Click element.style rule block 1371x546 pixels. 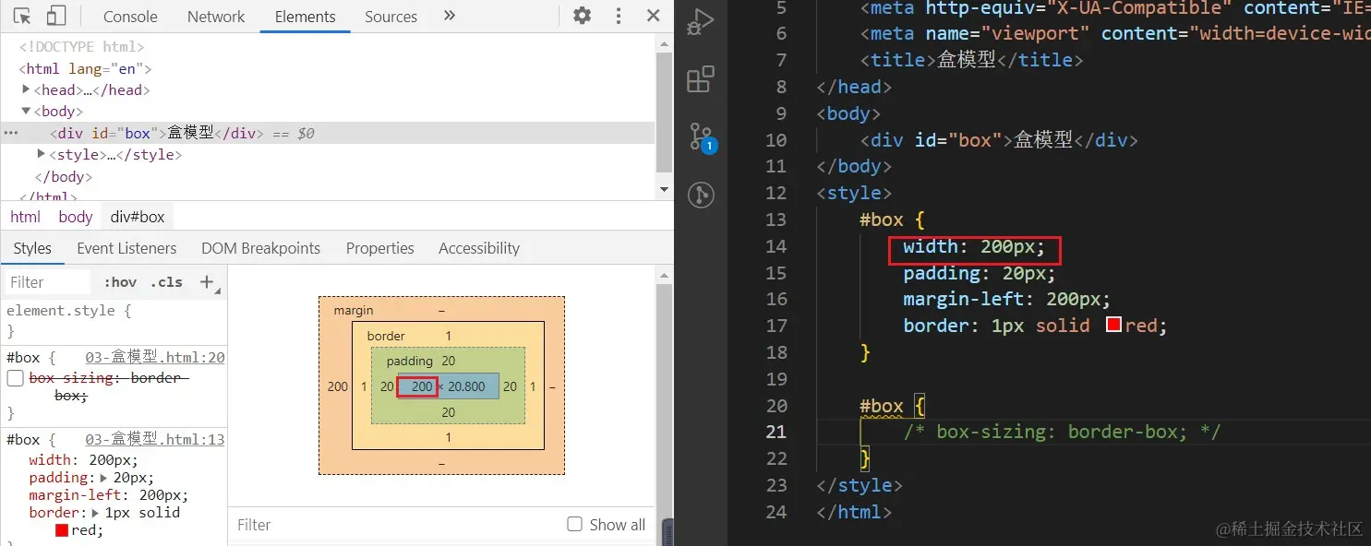tap(114, 320)
